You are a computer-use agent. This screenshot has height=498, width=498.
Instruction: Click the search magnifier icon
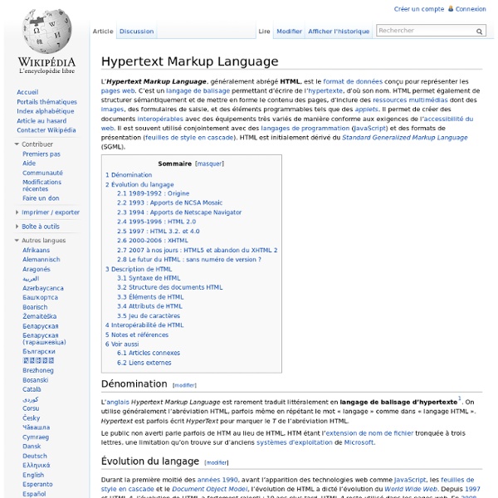coord(479,32)
